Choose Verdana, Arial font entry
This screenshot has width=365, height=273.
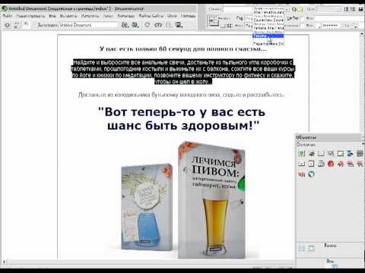click(x=268, y=28)
